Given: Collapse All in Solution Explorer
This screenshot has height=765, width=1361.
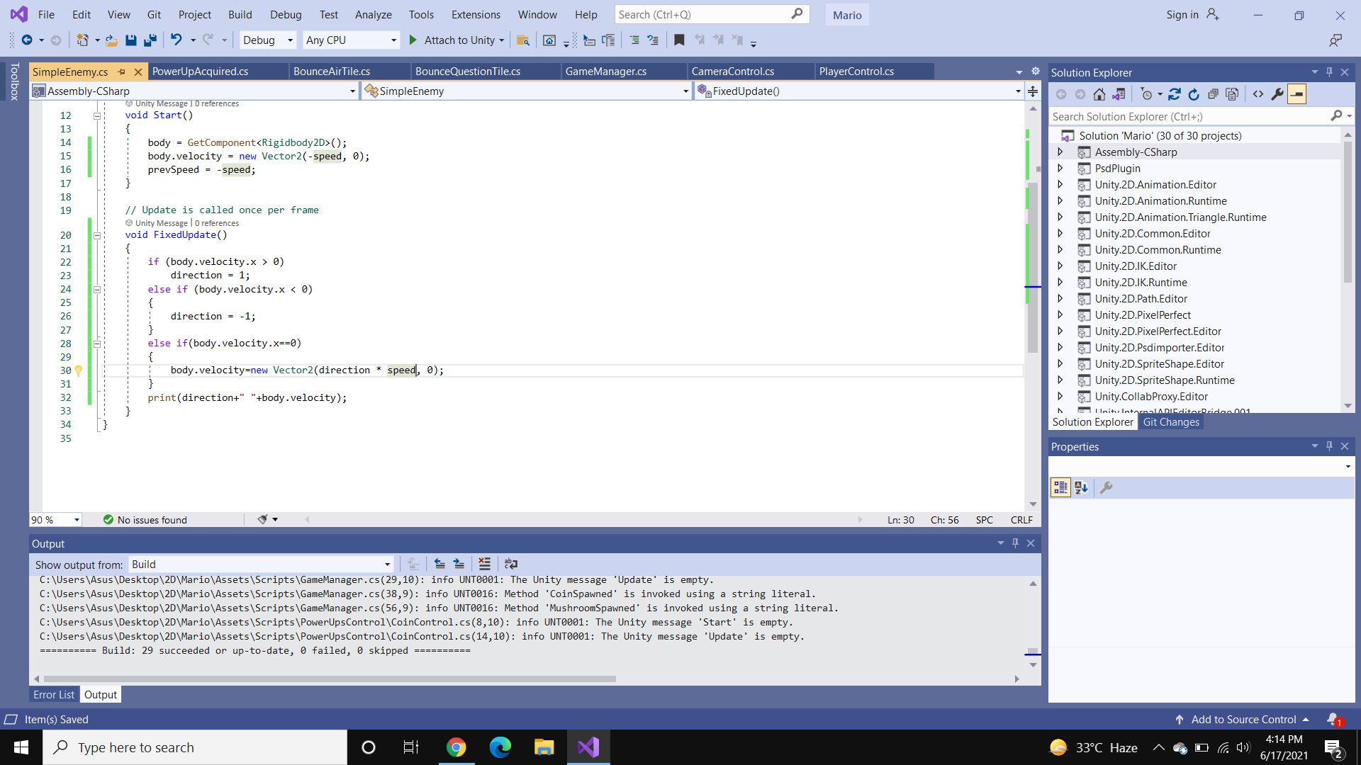Looking at the screenshot, I should tap(1213, 94).
